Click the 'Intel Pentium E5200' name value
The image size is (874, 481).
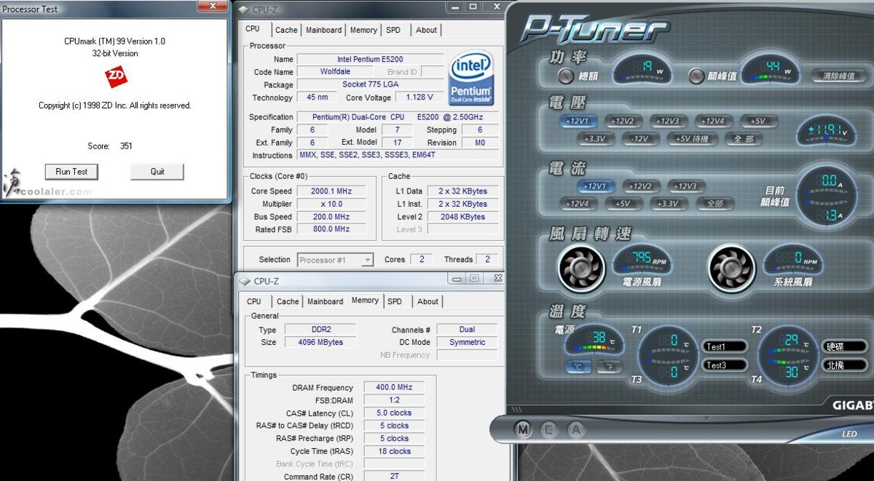tap(370, 59)
